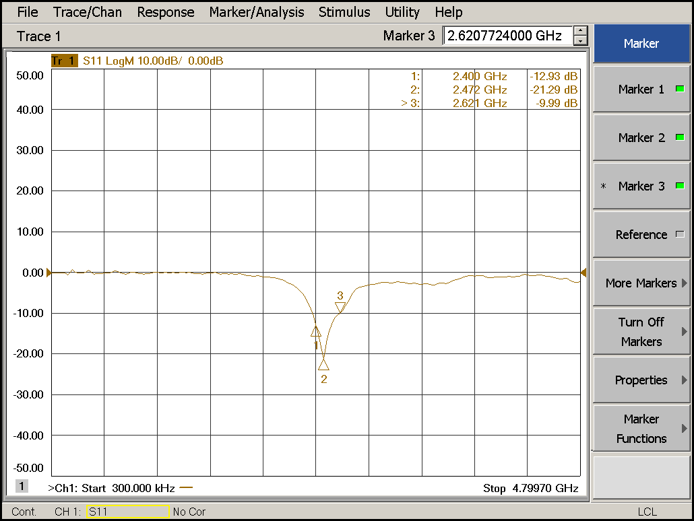Click the CH 1: status label
This screenshot has width=694, height=521.
[x=68, y=512]
